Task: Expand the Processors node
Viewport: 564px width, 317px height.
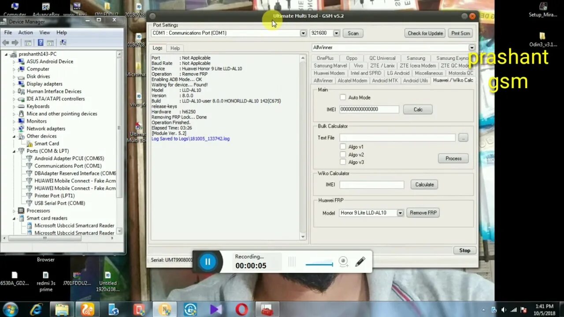Action: [x=14, y=210]
